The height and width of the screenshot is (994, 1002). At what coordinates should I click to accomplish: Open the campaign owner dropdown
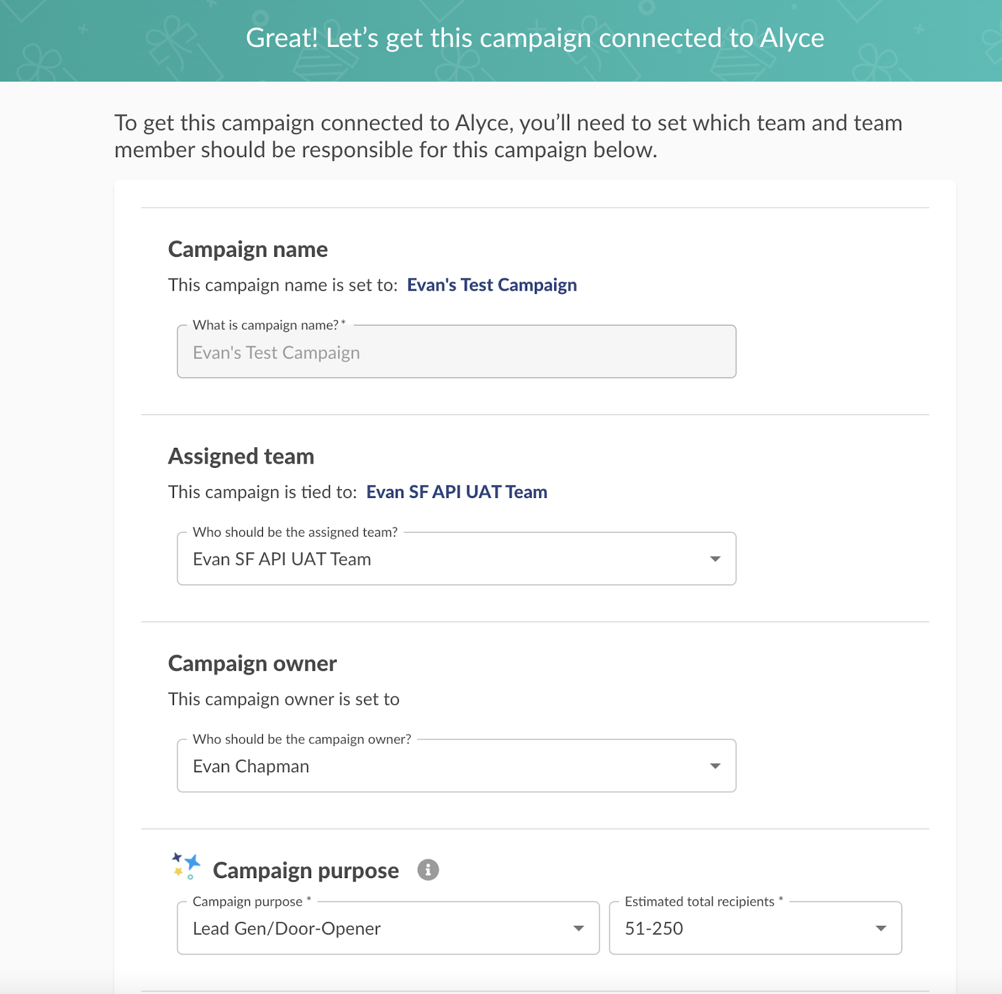tap(457, 766)
